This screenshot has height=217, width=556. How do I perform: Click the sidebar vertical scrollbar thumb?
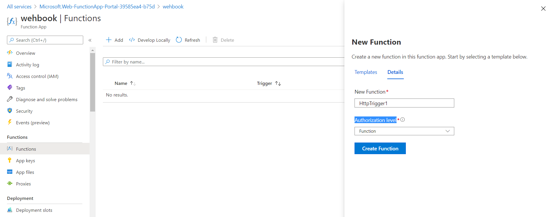click(92, 82)
